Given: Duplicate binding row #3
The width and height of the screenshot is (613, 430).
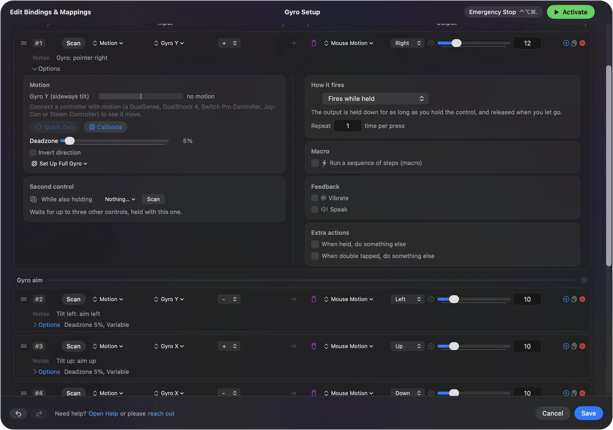Looking at the screenshot, I should [574, 346].
